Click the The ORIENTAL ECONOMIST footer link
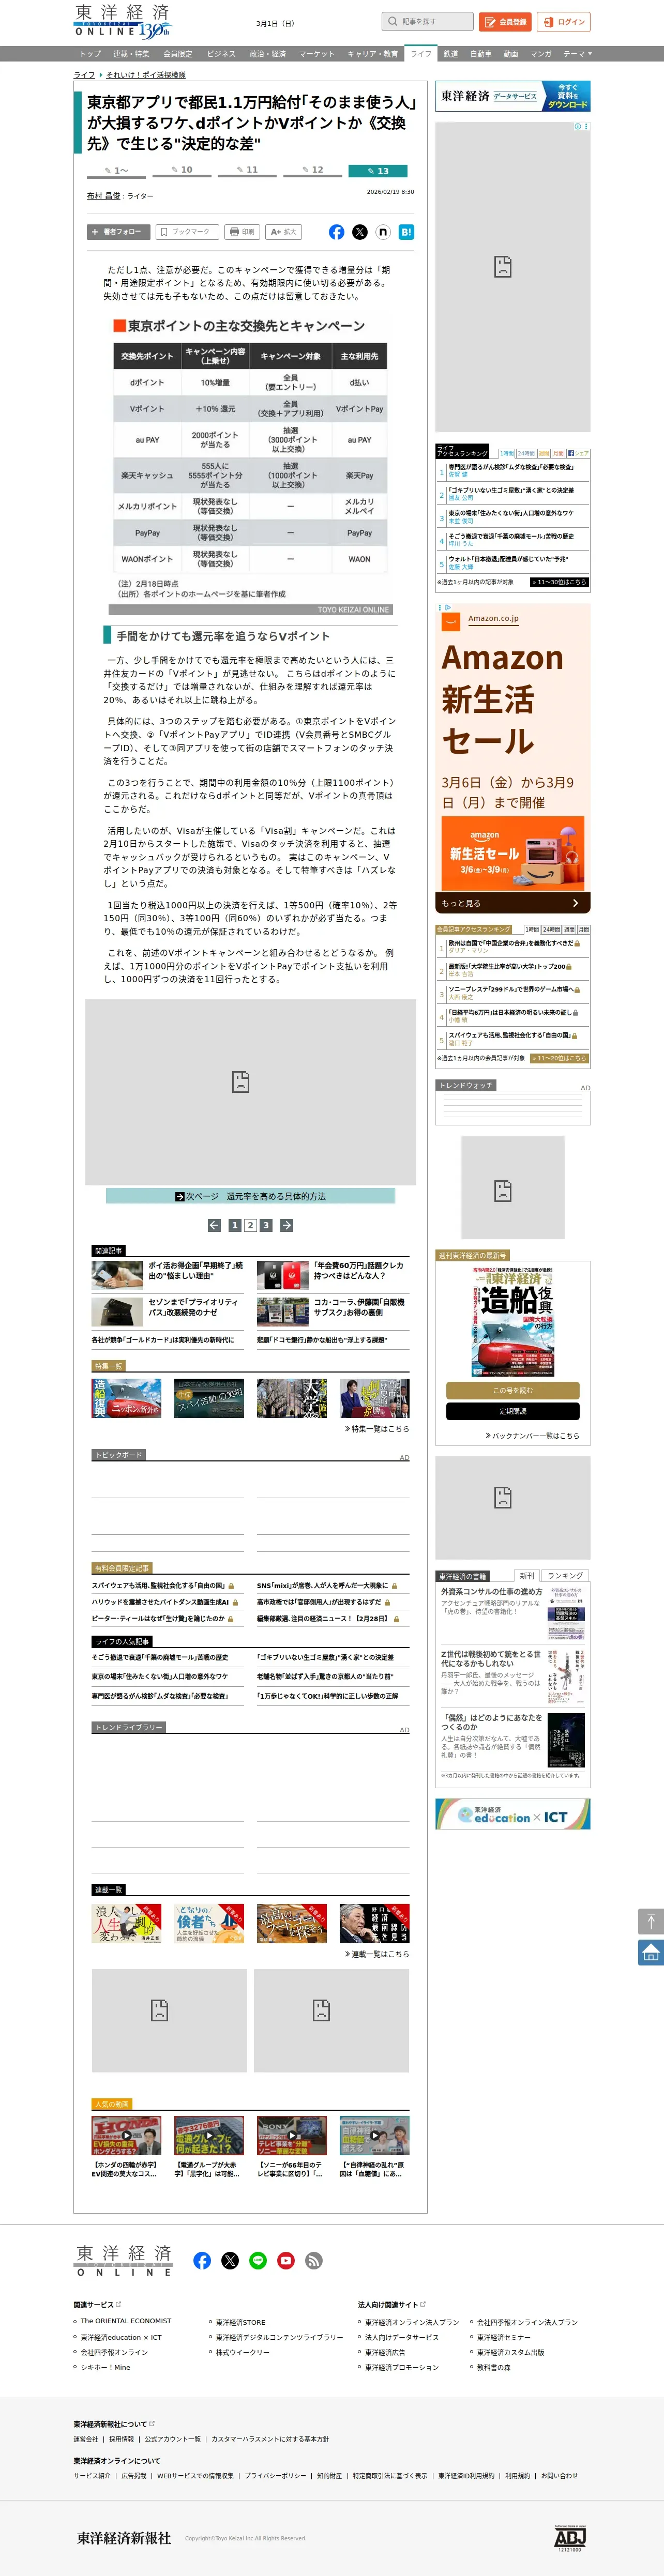664x2576 pixels. coord(126,2321)
